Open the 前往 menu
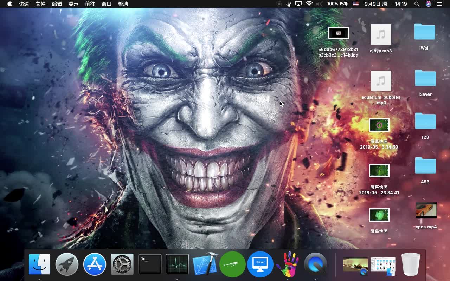Image resolution: width=450 pixels, height=281 pixels. 90,4
